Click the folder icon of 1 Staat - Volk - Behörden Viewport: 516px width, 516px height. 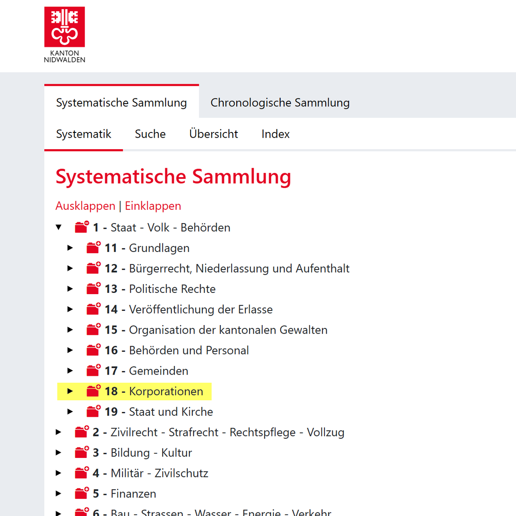point(81,227)
